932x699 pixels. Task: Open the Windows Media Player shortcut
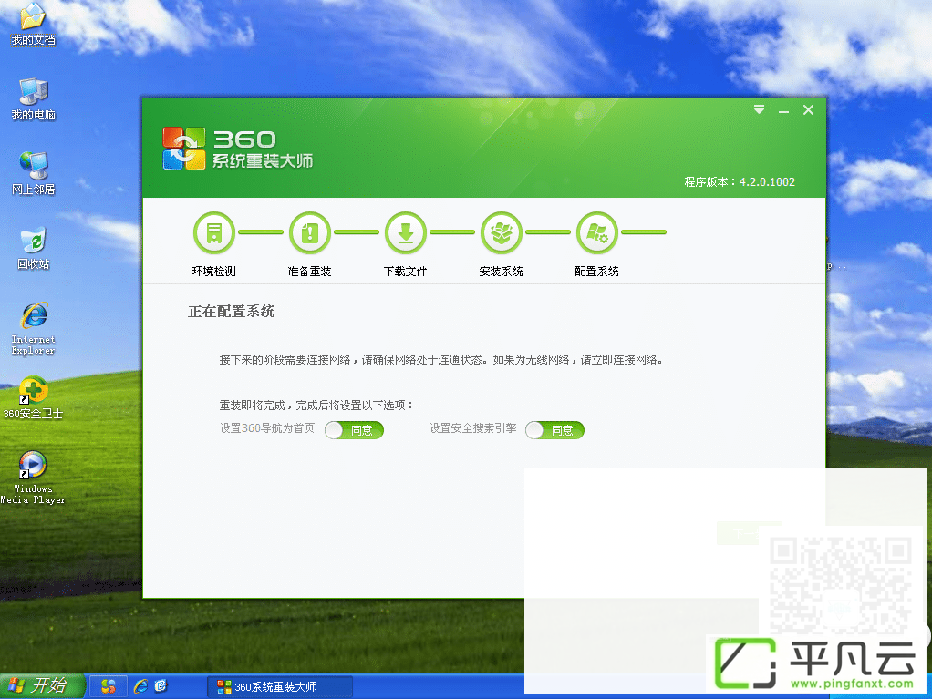pyautogui.click(x=33, y=478)
